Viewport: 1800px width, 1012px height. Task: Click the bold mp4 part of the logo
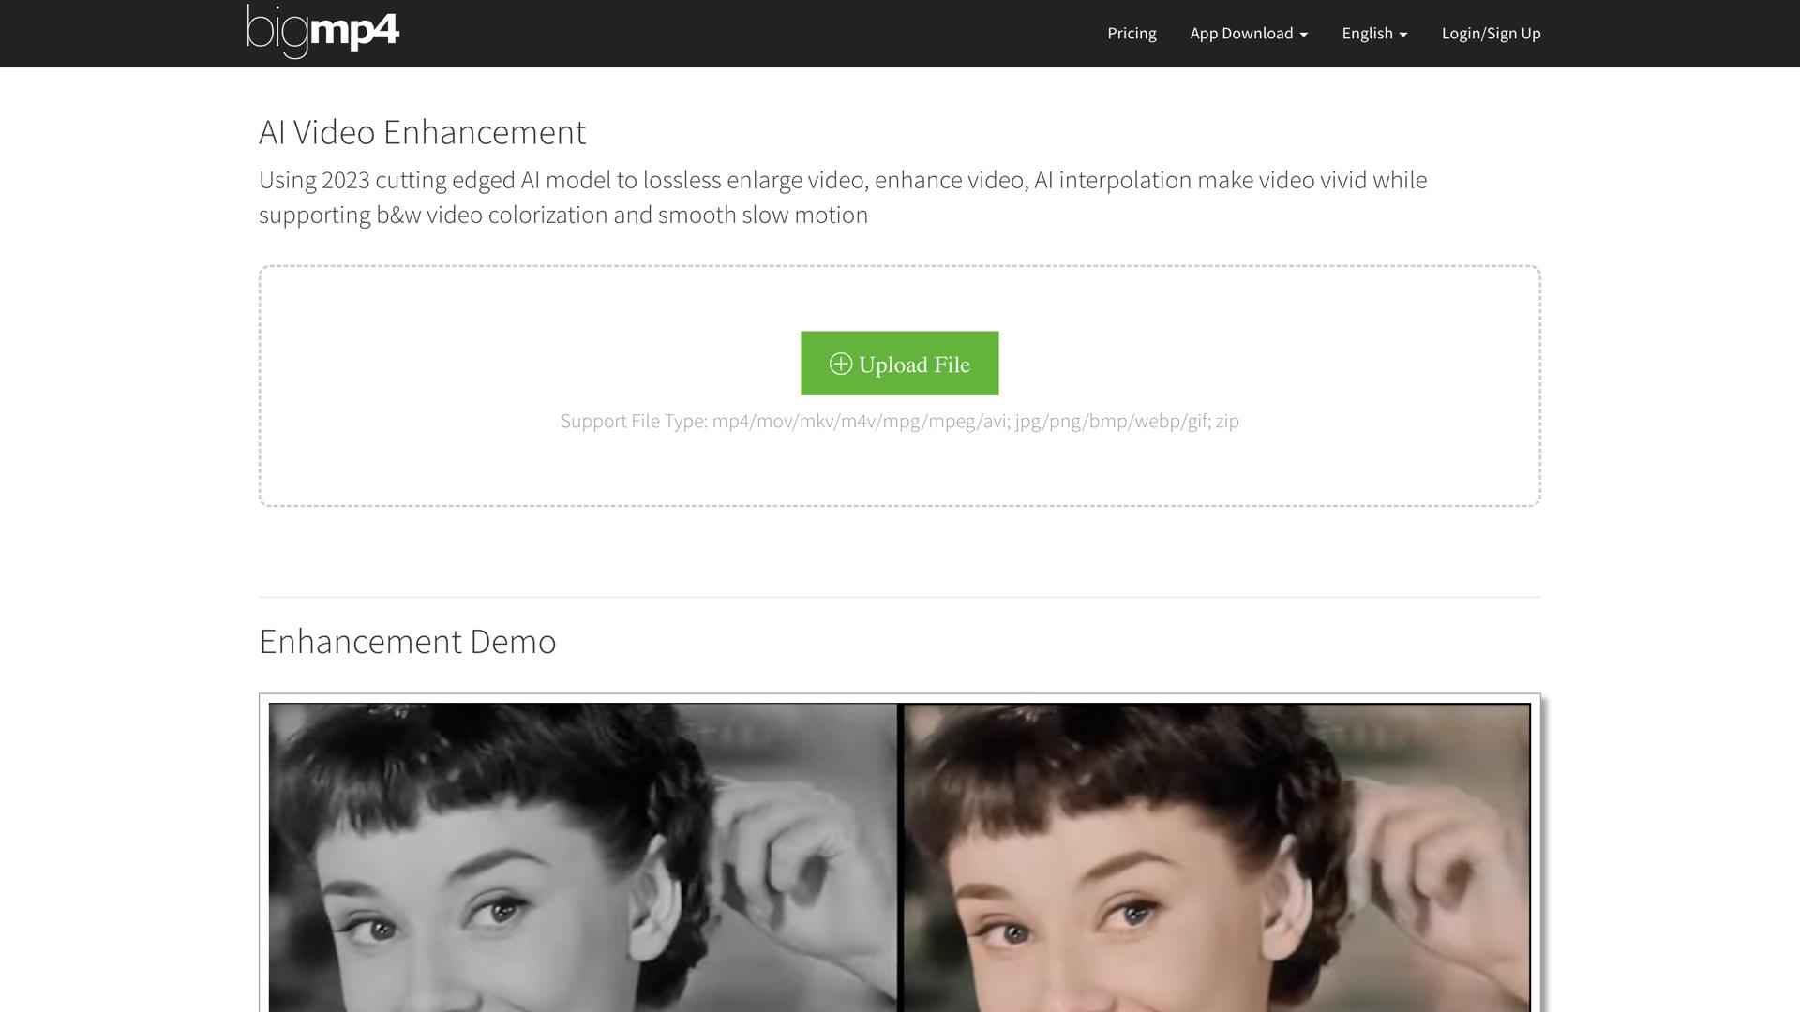[354, 30]
